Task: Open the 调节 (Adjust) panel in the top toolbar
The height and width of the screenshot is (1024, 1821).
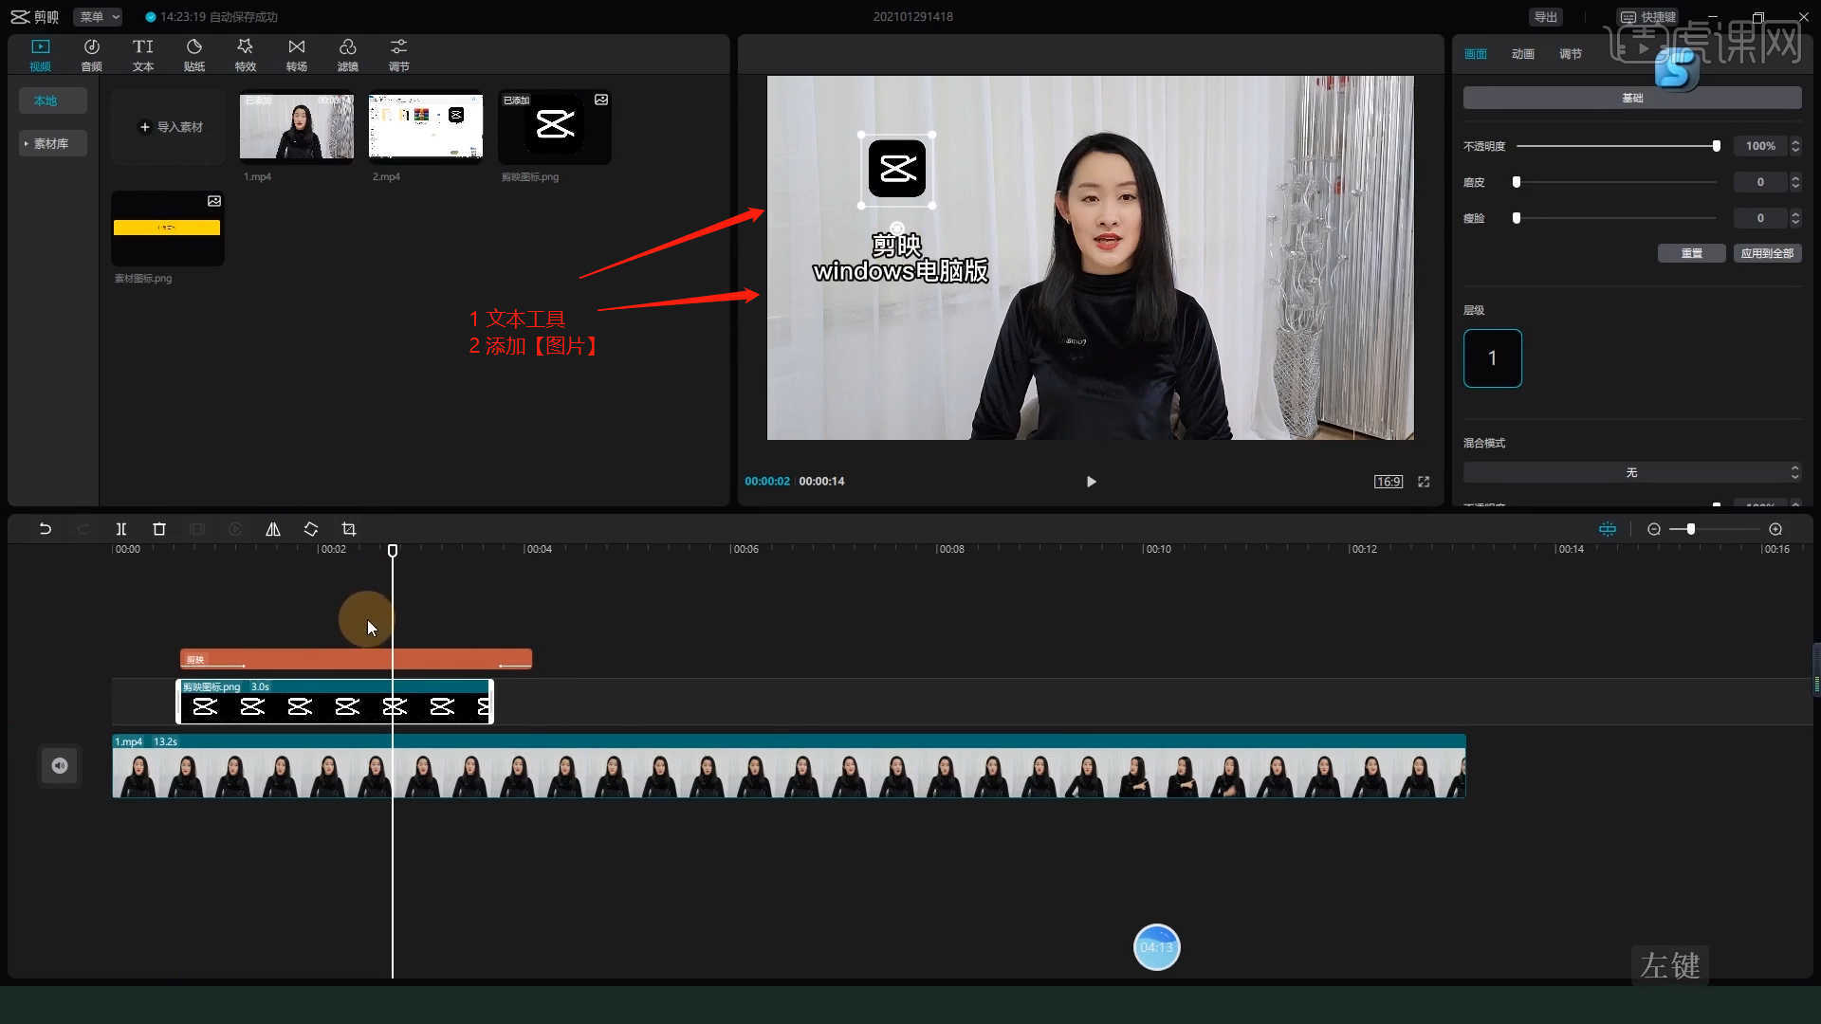Action: coord(399,55)
